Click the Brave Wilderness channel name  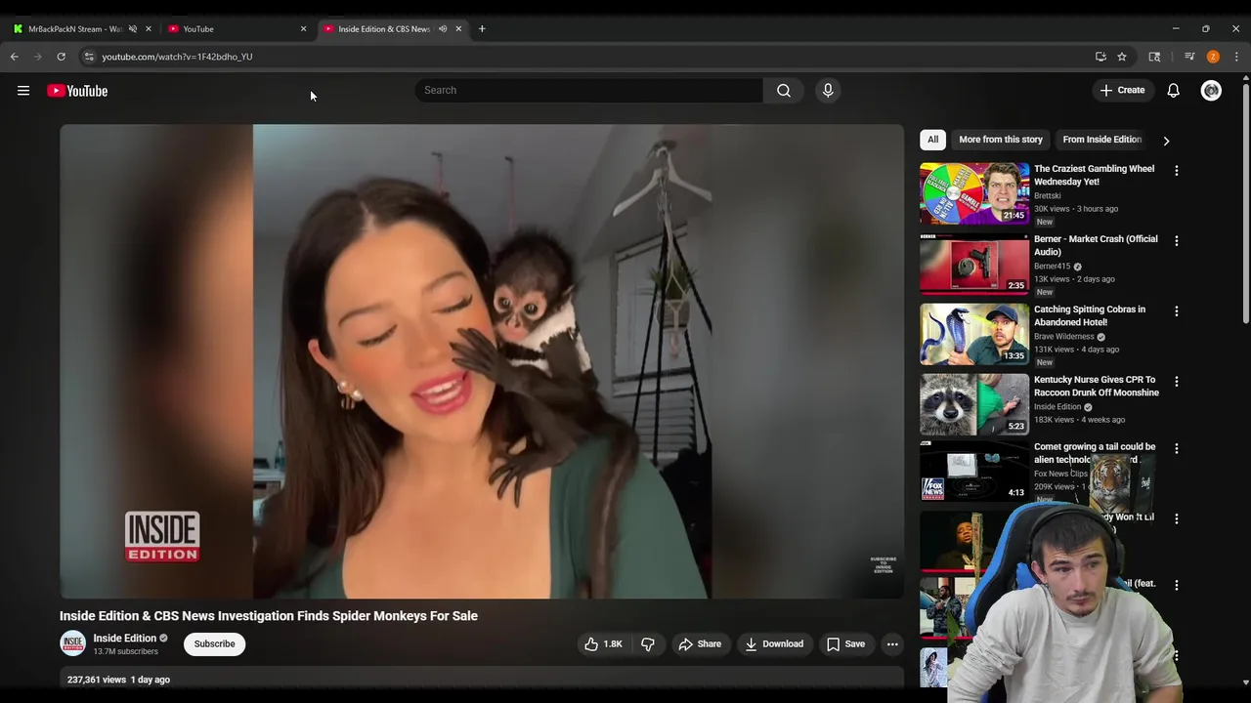click(x=1064, y=337)
